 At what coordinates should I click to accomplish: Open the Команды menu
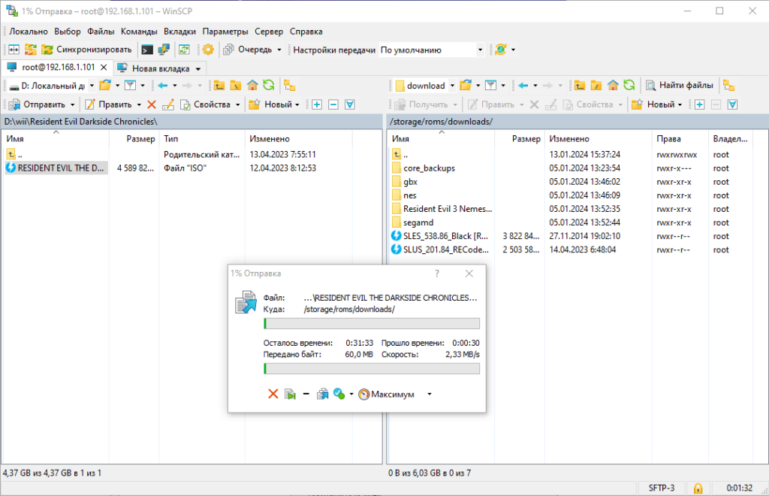pos(139,32)
